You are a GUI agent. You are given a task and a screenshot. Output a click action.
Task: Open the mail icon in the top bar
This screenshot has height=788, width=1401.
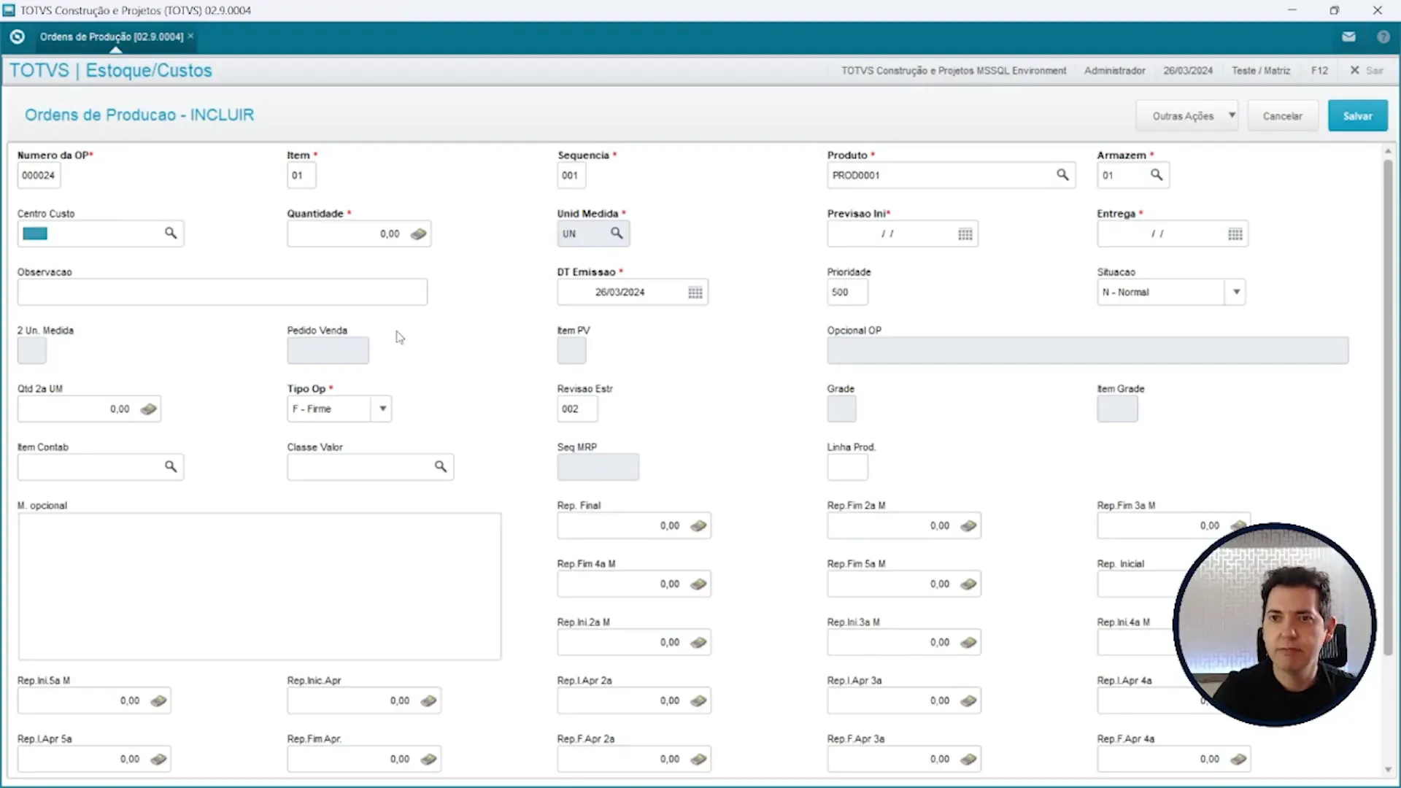pos(1348,36)
